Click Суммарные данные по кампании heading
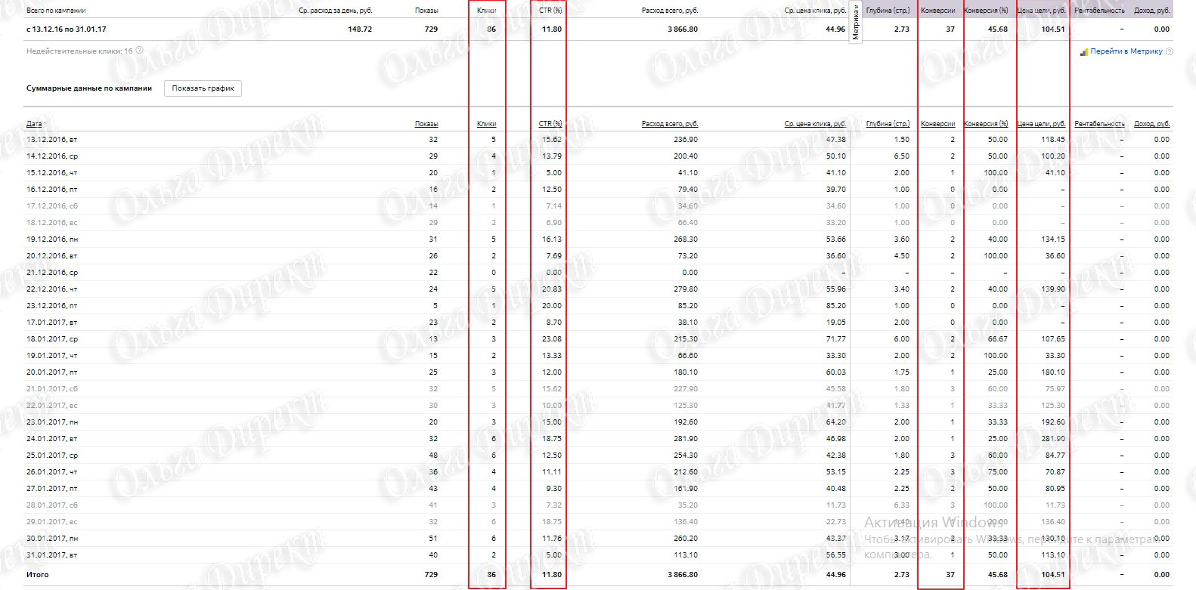The height and width of the screenshot is (590, 1196). coord(89,88)
